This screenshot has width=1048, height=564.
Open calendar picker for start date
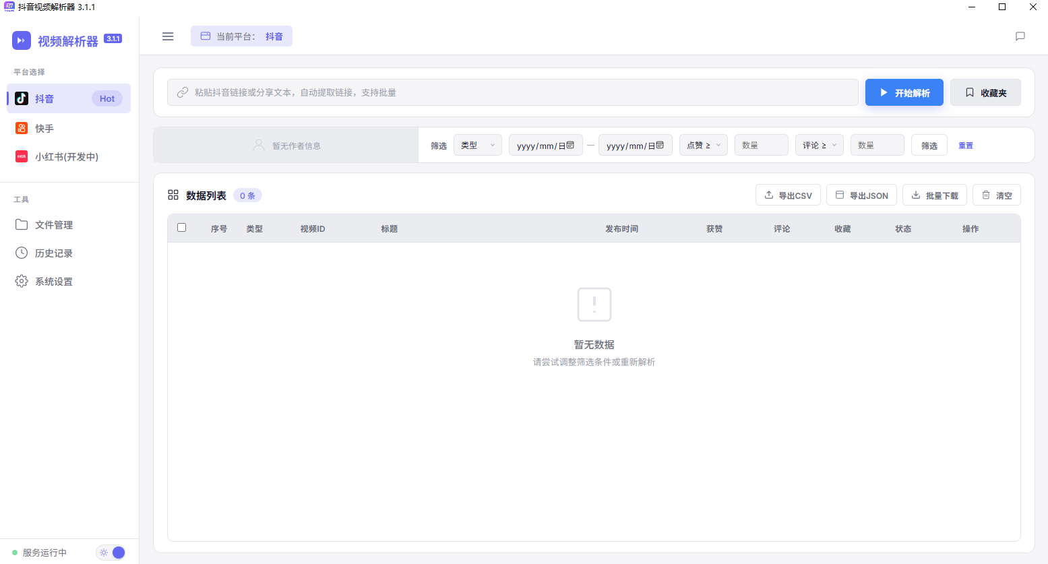point(570,145)
